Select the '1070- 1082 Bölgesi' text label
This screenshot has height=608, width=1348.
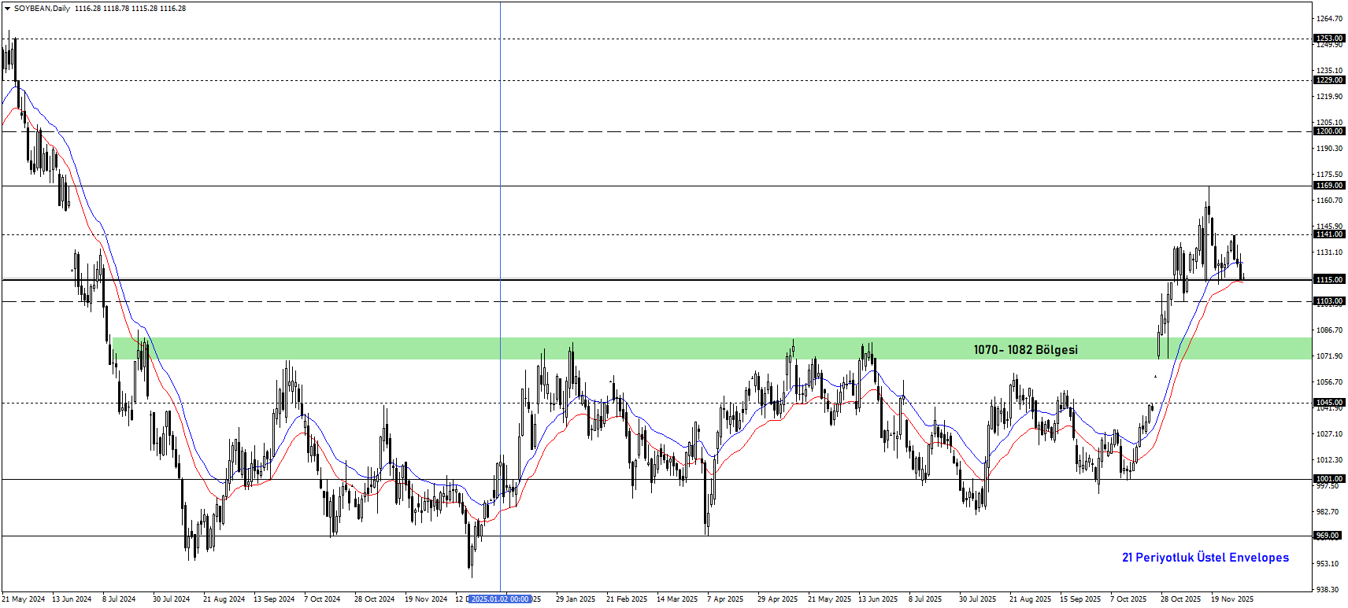(x=1025, y=350)
